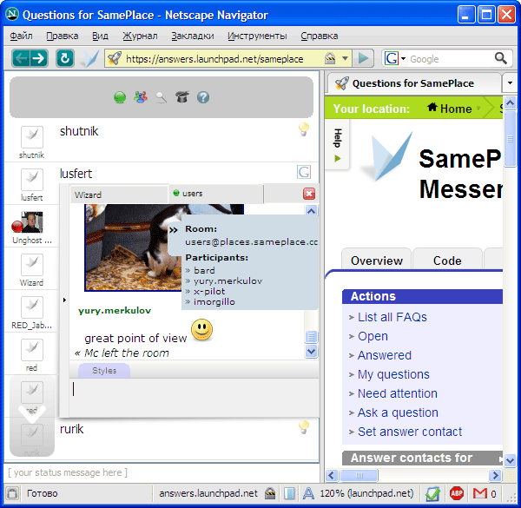
Task: Click the Answered link
Action: (385, 355)
